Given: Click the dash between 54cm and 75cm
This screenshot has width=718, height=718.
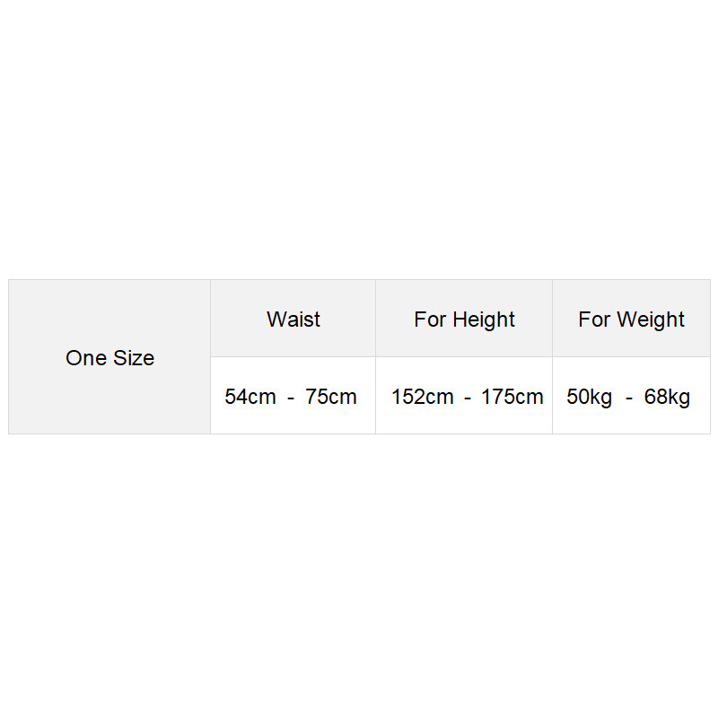Looking at the screenshot, I should (x=290, y=398).
